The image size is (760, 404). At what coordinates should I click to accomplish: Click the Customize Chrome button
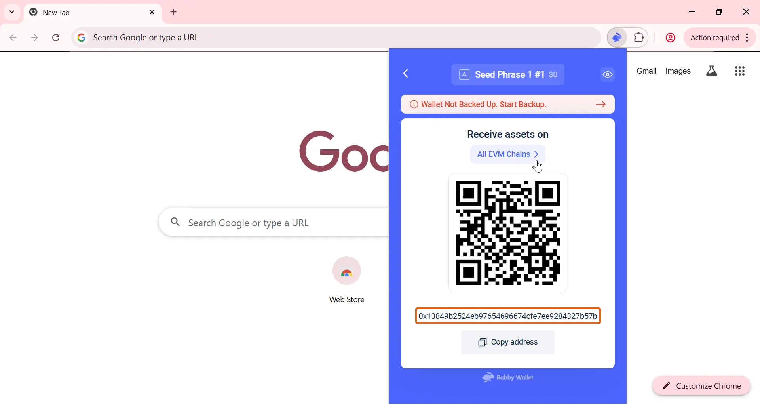[701, 386]
